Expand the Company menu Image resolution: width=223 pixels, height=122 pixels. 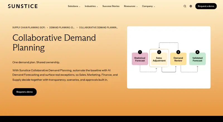148,6
